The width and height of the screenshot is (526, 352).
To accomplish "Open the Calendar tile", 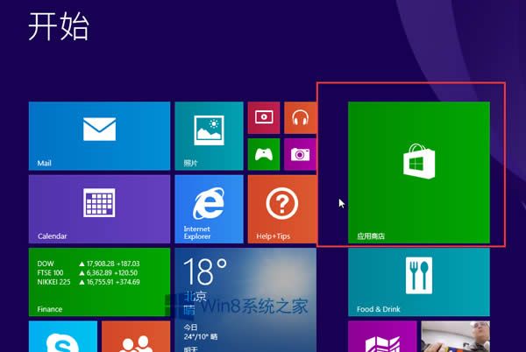I will (x=99, y=209).
